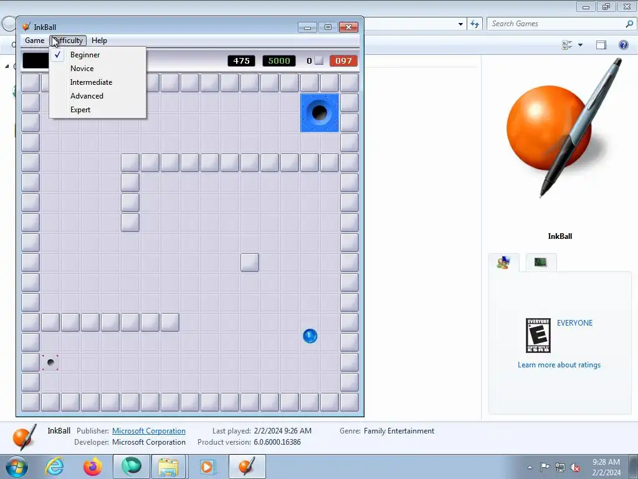
Task: Open the Game menu in InkBall
Action: (x=35, y=41)
